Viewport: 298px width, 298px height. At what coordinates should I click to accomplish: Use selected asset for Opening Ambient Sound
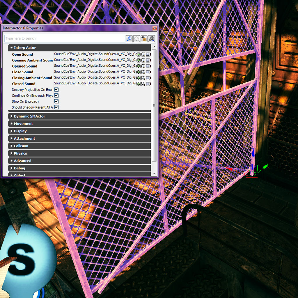click(139, 60)
